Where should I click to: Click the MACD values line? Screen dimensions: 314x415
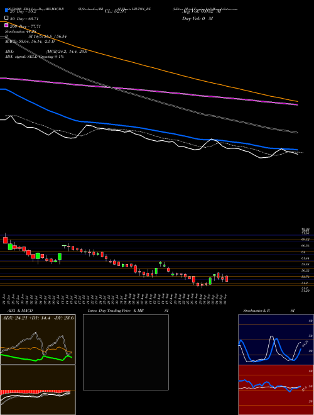tap(30, 41)
